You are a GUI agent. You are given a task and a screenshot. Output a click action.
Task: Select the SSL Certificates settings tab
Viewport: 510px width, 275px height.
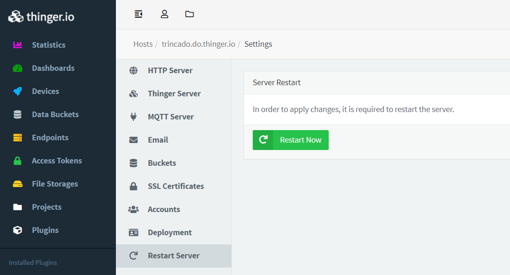(x=175, y=186)
